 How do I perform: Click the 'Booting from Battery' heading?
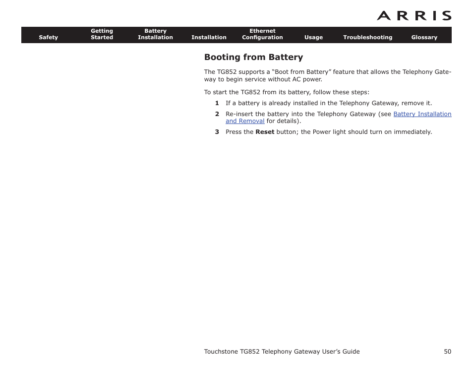(x=253, y=58)
